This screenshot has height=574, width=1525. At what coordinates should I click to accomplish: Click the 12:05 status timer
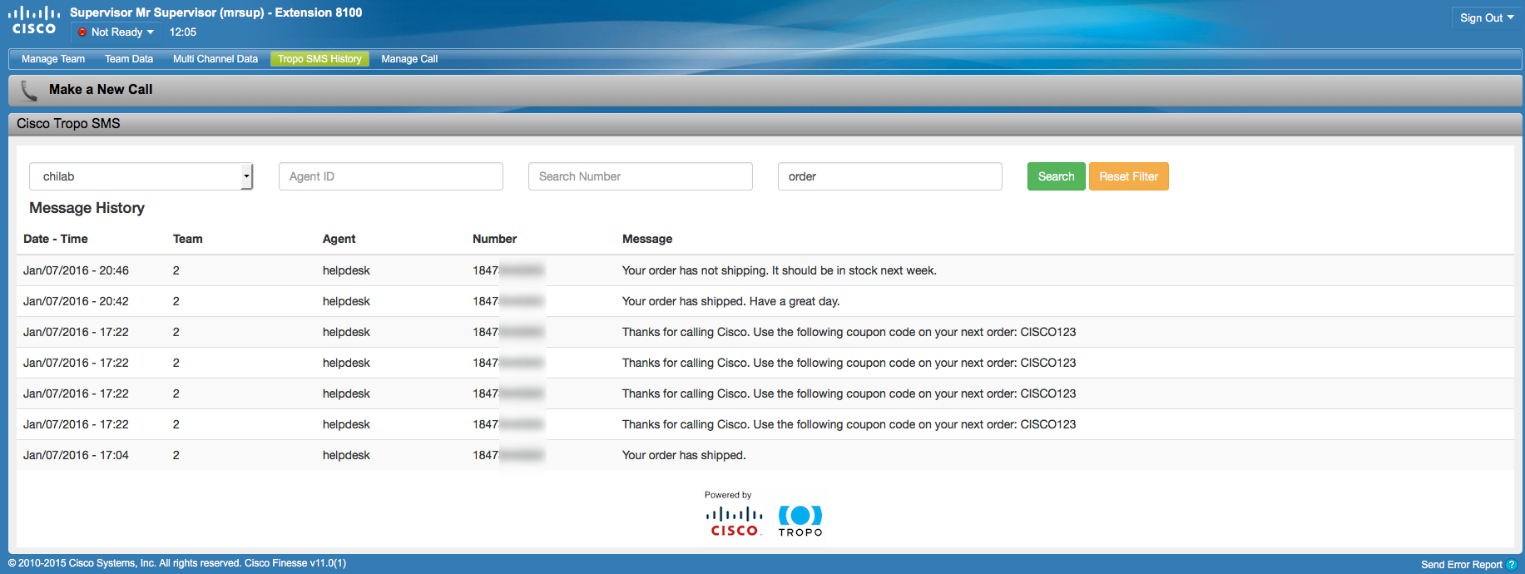[x=183, y=32]
